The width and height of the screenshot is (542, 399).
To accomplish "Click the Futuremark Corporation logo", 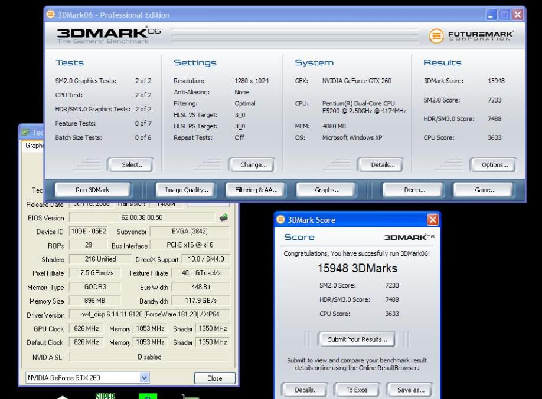I will coord(471,35).
